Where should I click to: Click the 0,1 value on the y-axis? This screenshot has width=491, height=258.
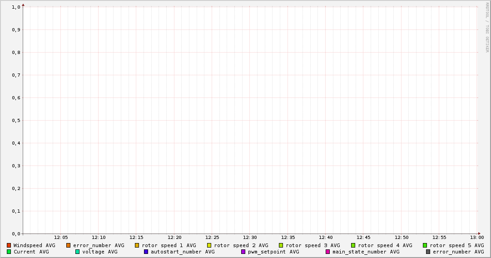[16, 211]
